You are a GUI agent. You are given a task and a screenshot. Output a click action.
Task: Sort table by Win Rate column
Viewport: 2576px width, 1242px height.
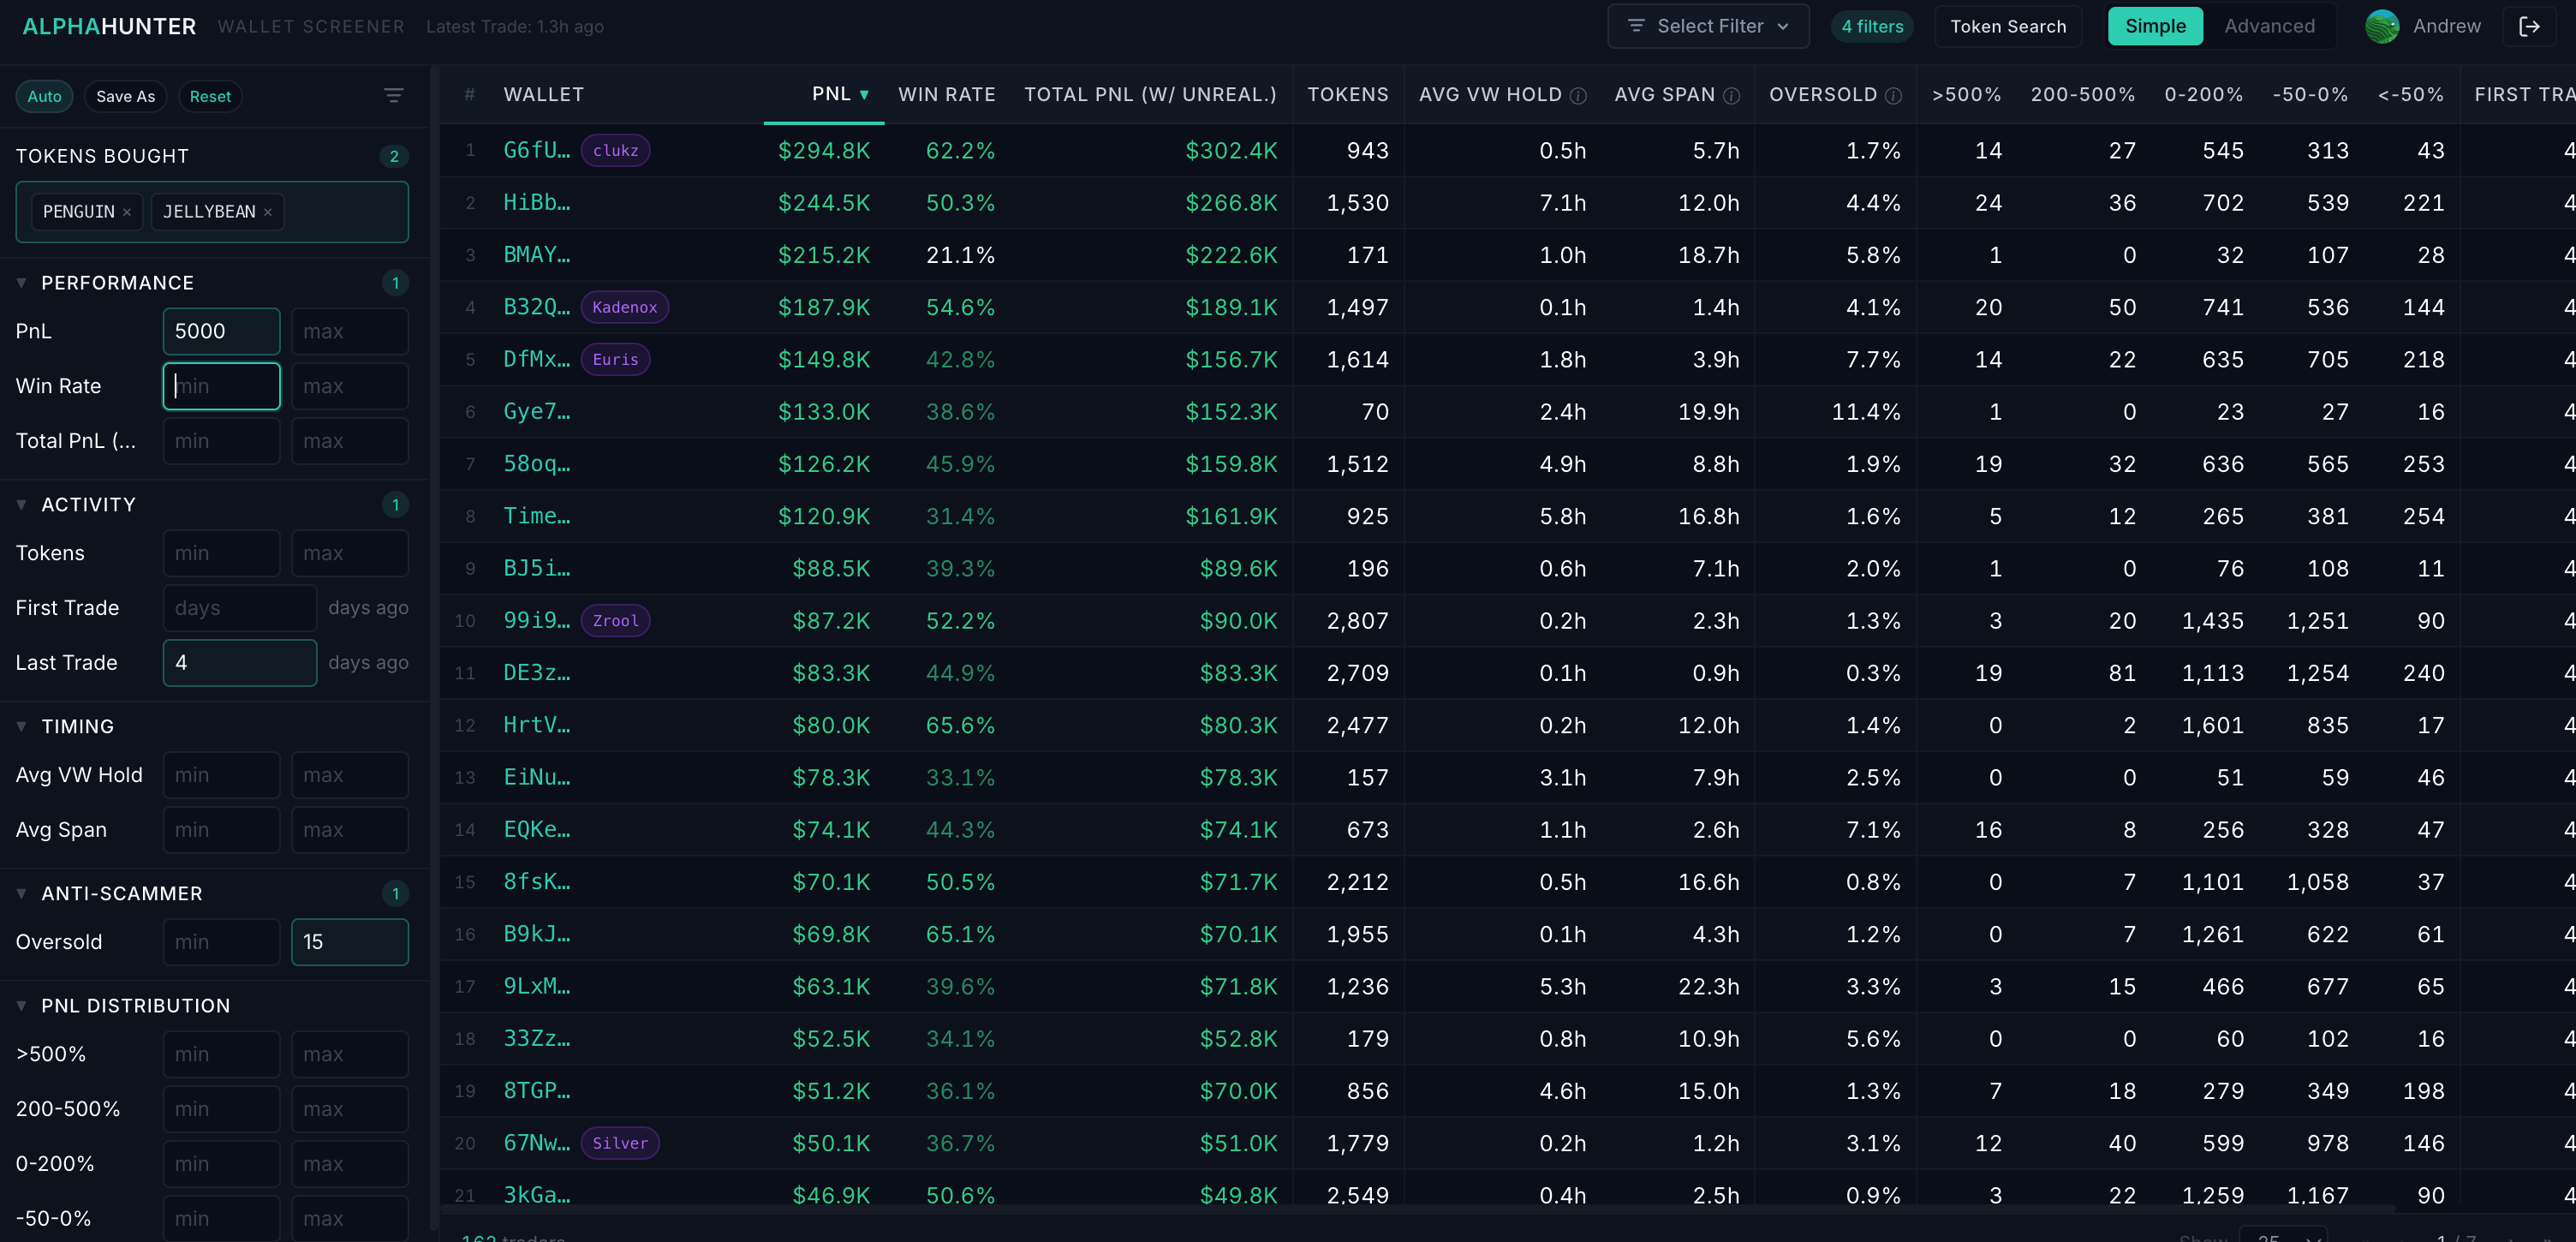coord(946,95)
